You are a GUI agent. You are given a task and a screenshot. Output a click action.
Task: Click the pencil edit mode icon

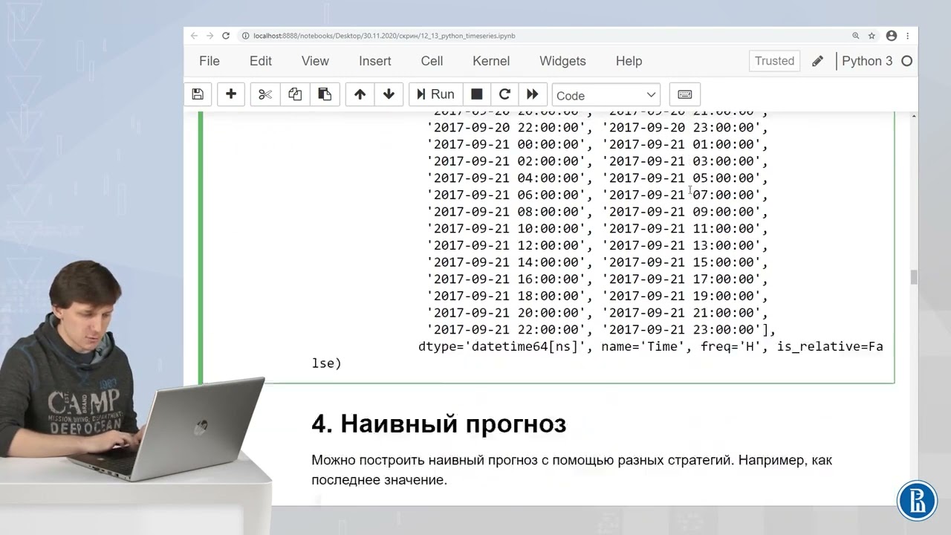click(x=817, y=62)
